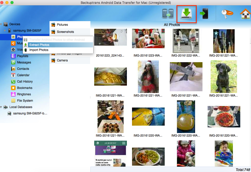Open the pink Ringtones icon

click(13, 94)
